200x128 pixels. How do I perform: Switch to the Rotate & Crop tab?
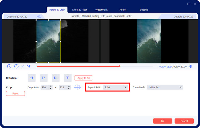click(x=57, y=10)
